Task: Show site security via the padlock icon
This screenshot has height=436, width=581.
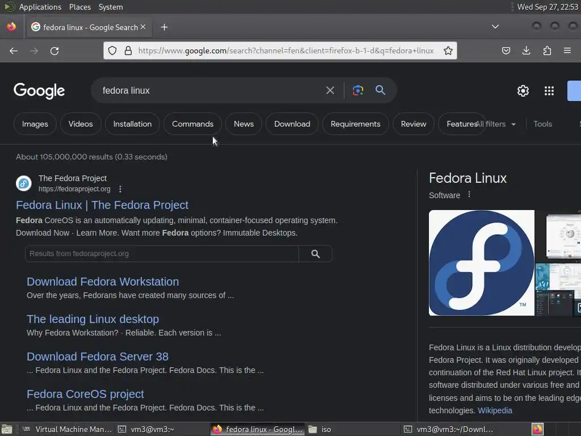Action: click(128, 51)
